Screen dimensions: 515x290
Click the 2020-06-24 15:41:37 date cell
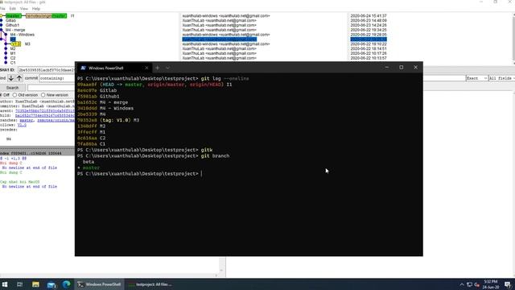(369, 16)
